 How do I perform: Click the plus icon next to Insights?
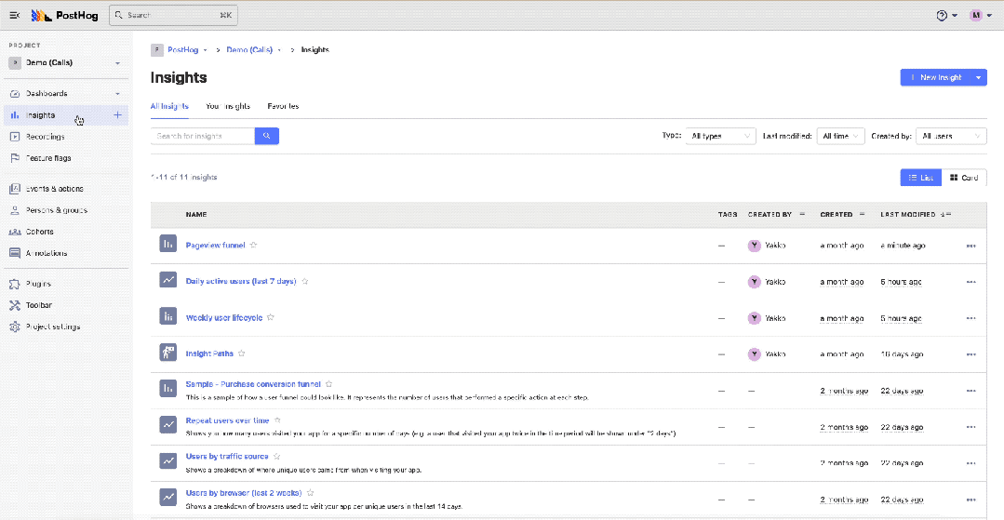coord(117,115)
